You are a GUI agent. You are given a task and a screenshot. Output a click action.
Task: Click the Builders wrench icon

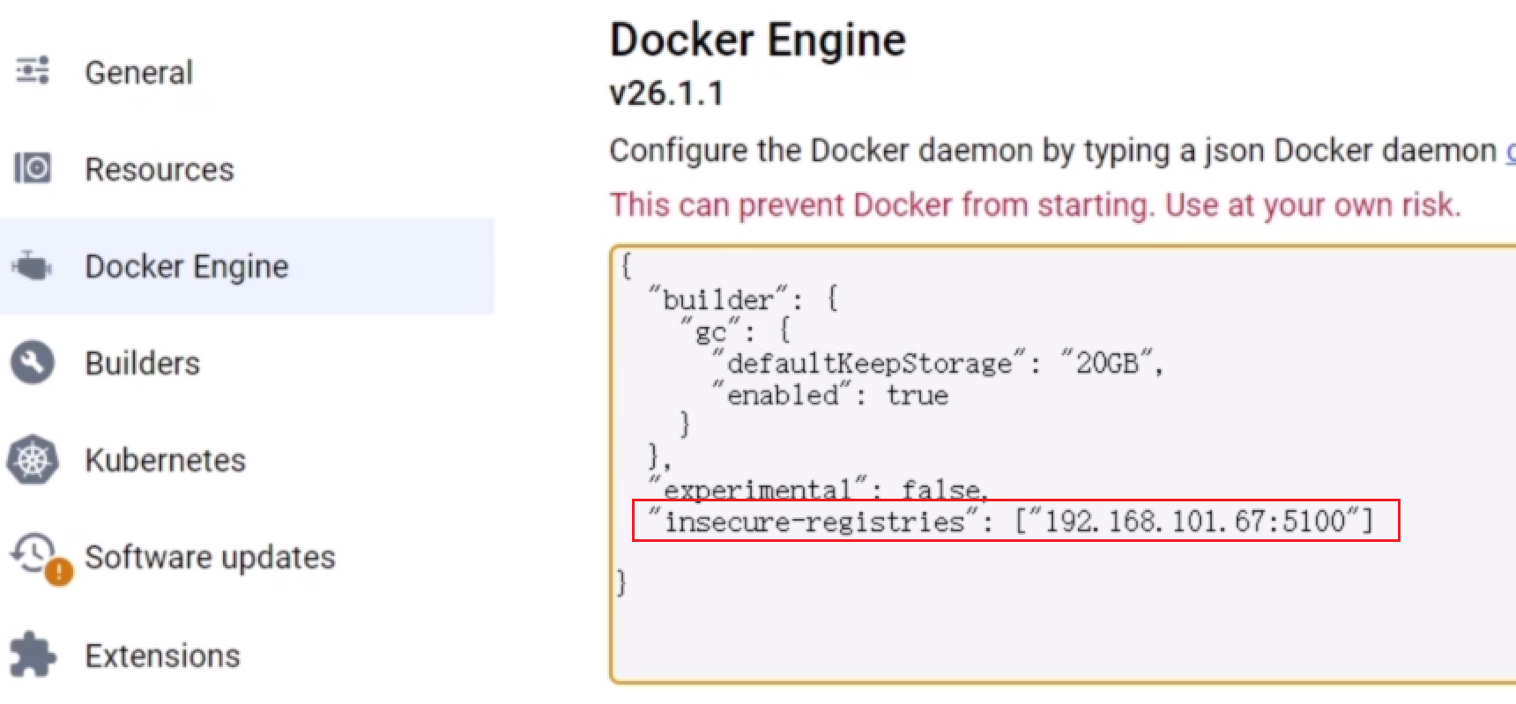33,362
